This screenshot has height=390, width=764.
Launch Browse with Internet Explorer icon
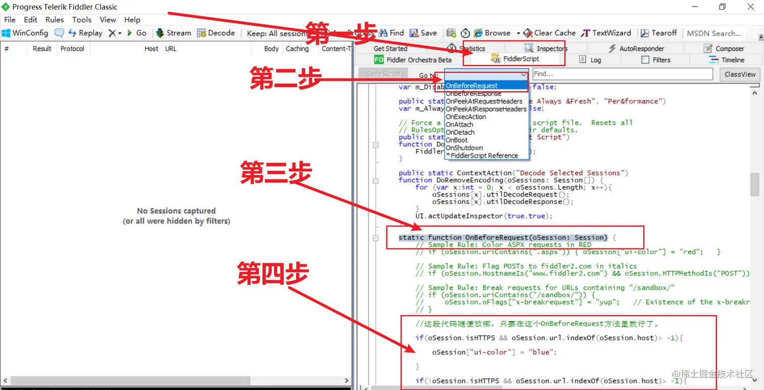coord(492,33)
